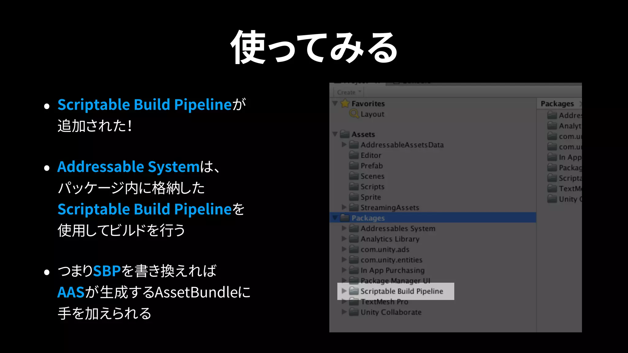Click the Sprite folder name
628x353 pixels.
pos(371,197)
